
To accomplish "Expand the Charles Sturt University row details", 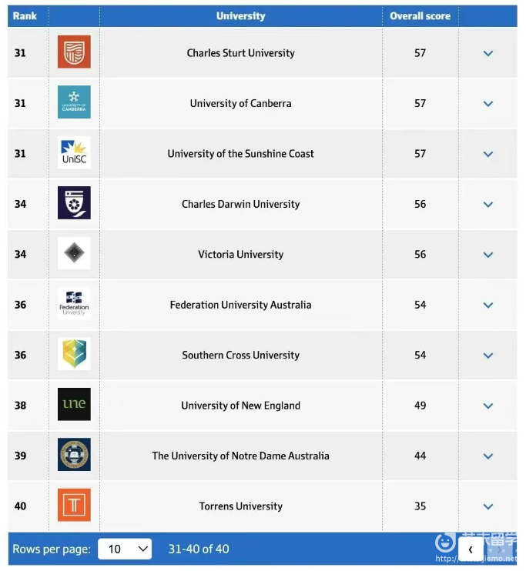I will [487, 53].
